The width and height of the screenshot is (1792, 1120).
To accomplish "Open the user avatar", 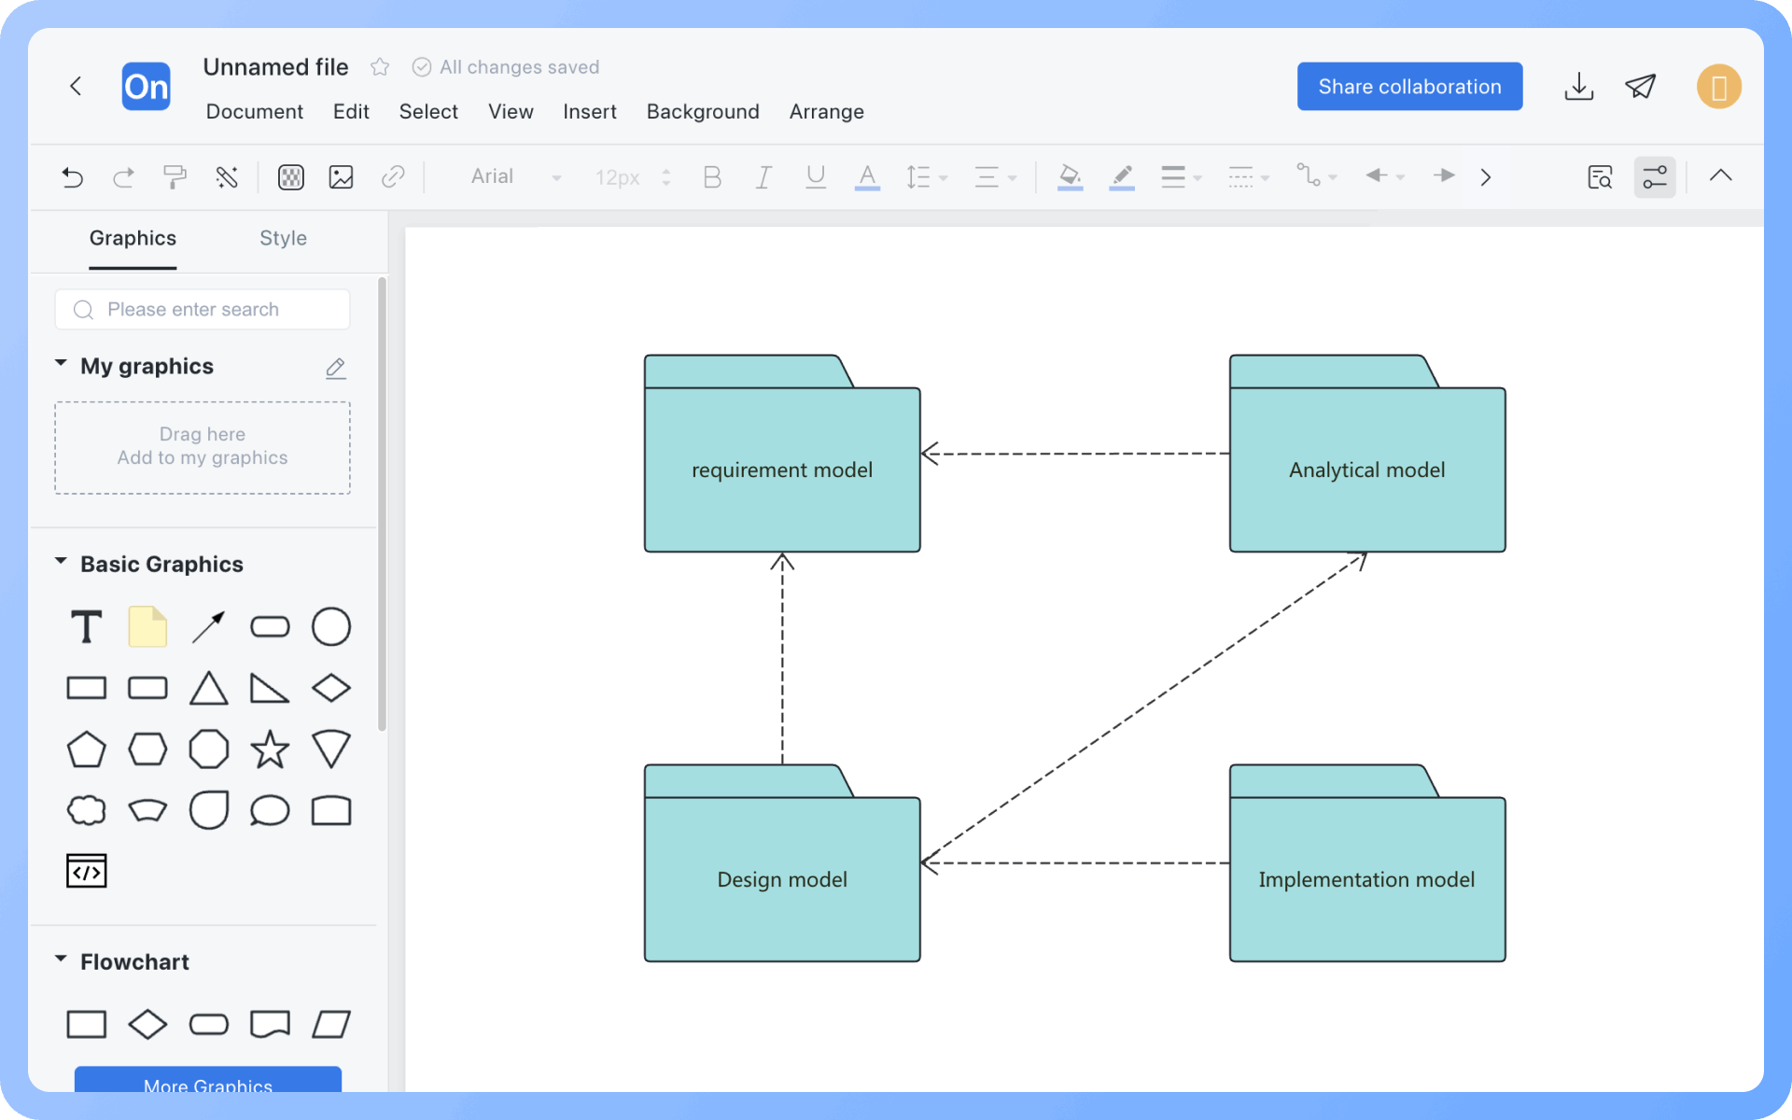I will tap(1719, 87).
